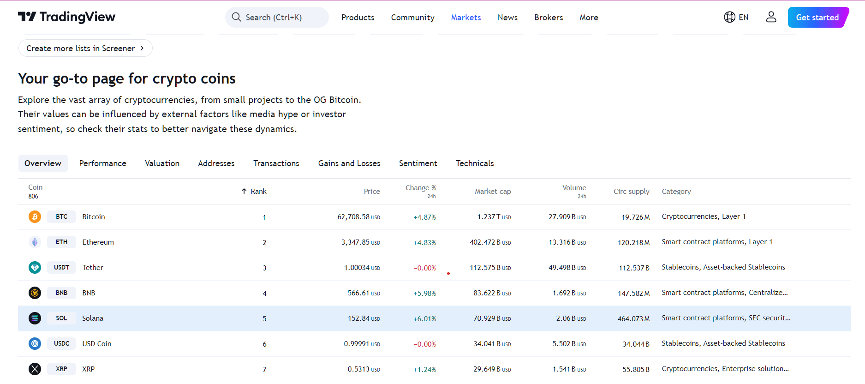Screen dimensions: 865x384
Task: Sort by the Market cap header
Action: [x=493, y=192]
